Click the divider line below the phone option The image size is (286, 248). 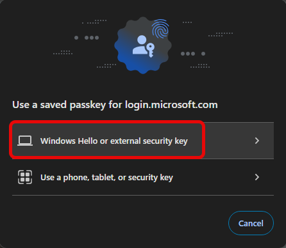(x=143, y=195)
